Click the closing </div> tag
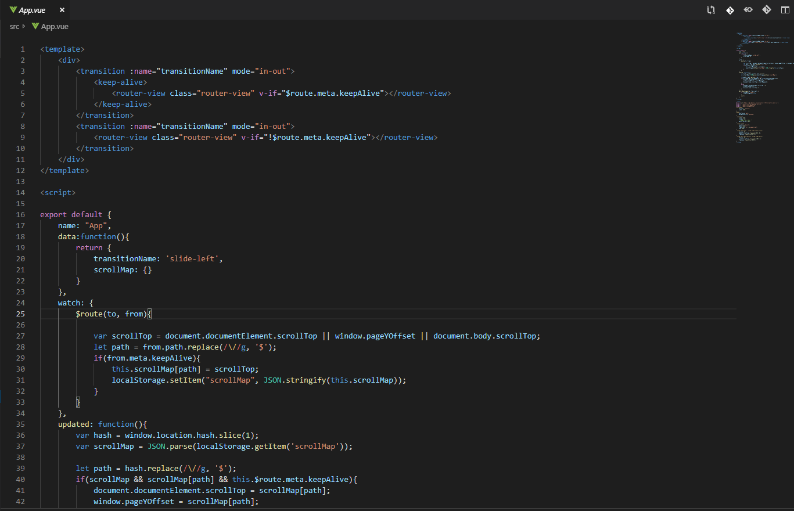 pyautogui.click(x=71, y=159)
